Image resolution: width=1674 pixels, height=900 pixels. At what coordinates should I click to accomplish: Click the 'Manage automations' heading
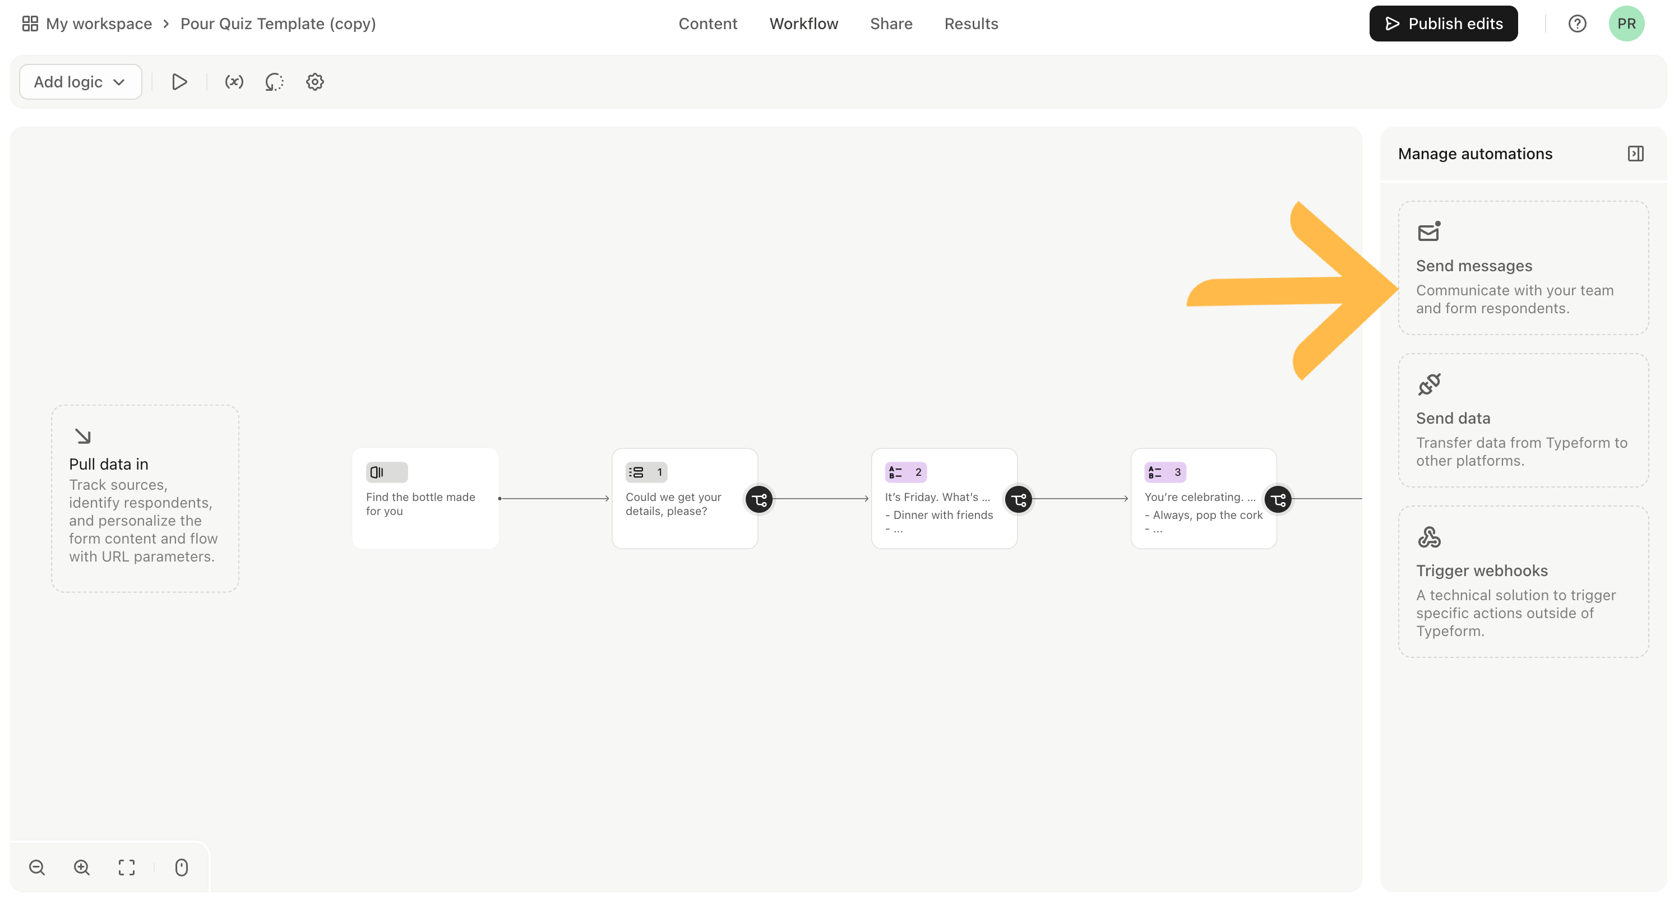[1475, 154]
